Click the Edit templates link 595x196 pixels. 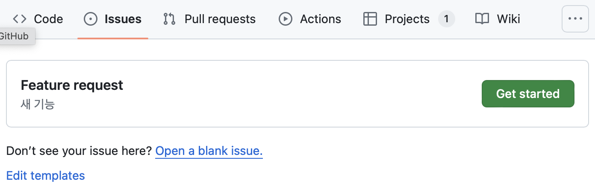point(46,175)
